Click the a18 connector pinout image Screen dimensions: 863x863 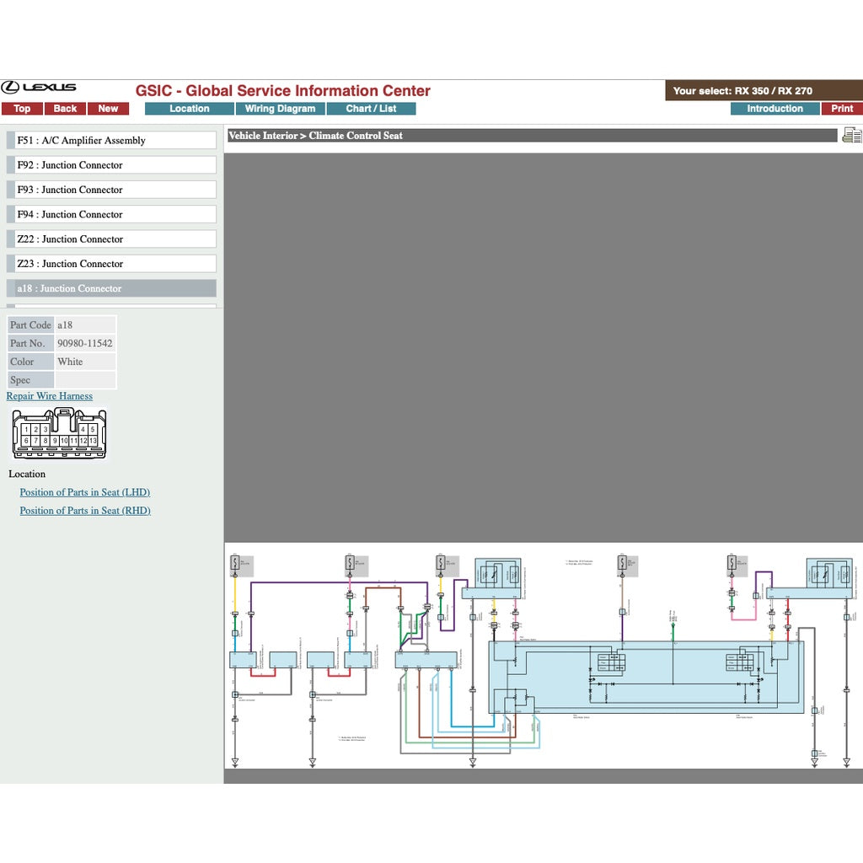[59, 434]
